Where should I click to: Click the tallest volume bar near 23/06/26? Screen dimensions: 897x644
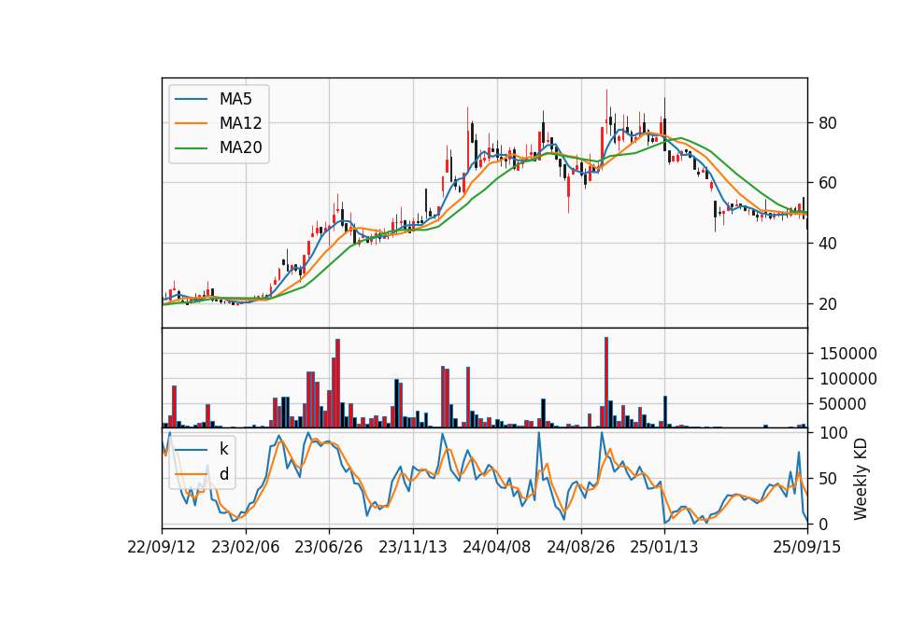pos(337,384)
